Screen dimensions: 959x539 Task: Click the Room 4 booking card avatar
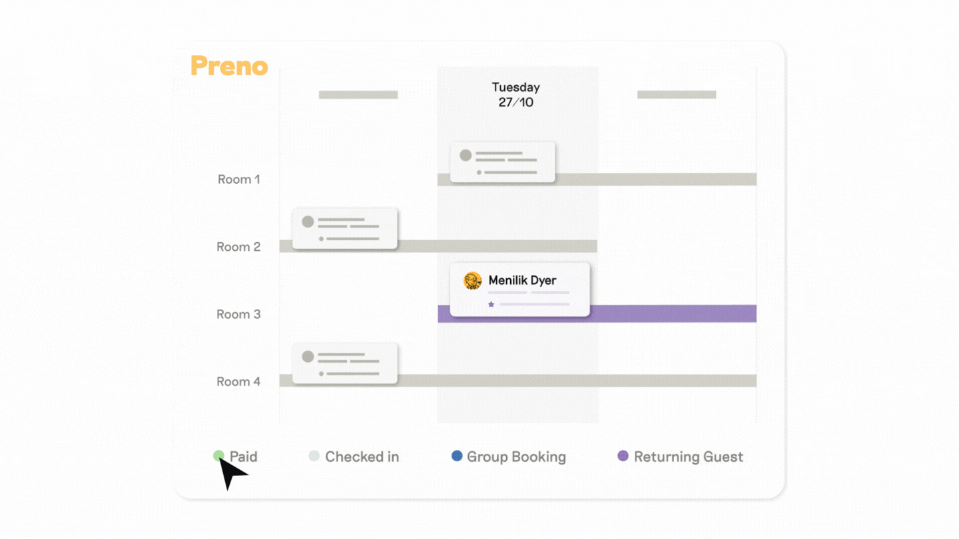(308, 357)
